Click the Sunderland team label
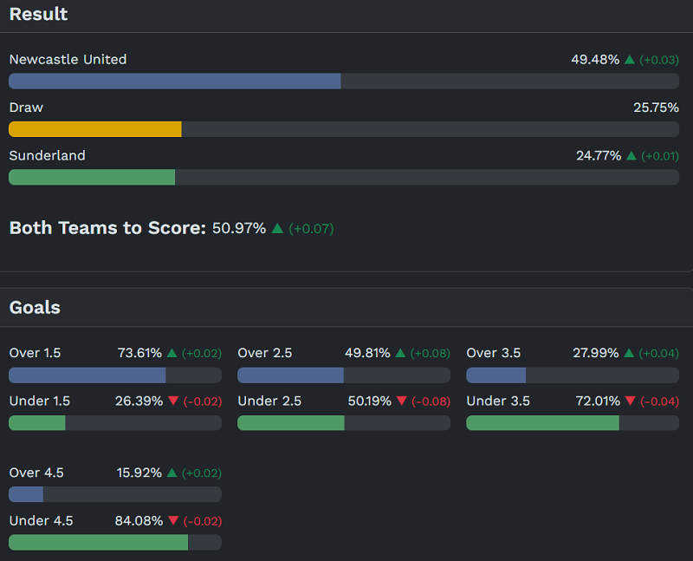 click(47, 156)
